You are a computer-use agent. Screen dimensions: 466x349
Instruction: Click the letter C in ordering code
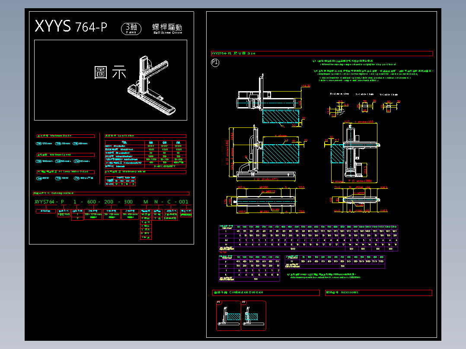[x=169, y=202]
